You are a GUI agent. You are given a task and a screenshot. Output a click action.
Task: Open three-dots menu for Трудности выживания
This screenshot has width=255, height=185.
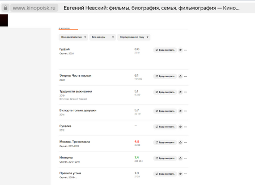coord(186,92)
